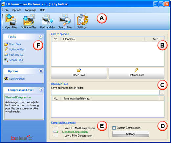Click Optimize Files lightning icon in Tasks panel
The image size is (171, 143).
6,50
